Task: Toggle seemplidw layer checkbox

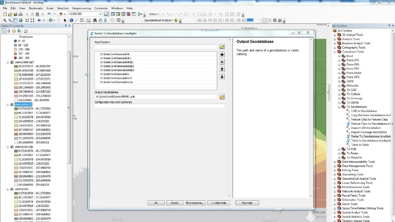Action: coord(12,189)
